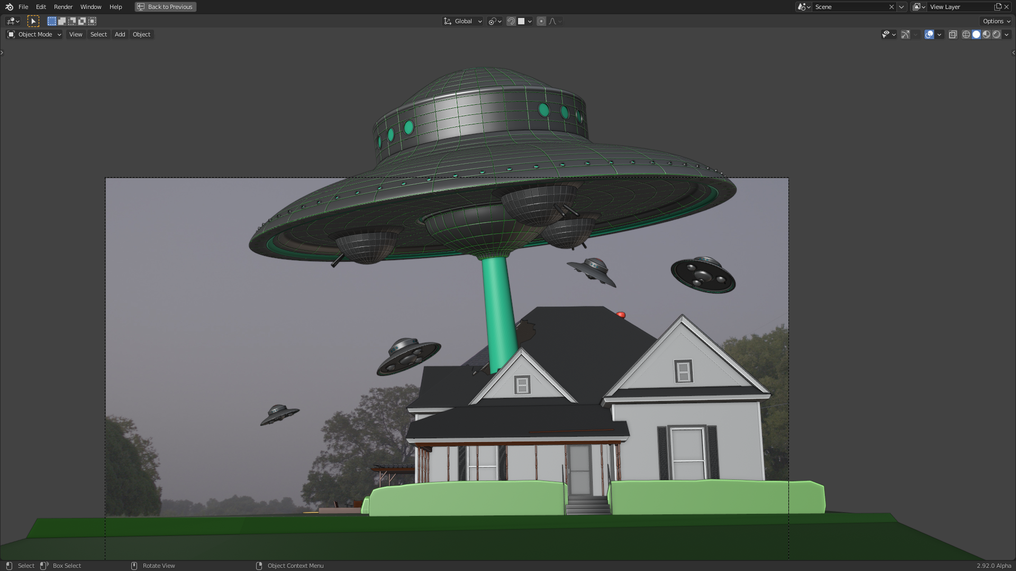Toggle viewport overlays button
This screenshot has width=1016, height=571.
(929, 34)
